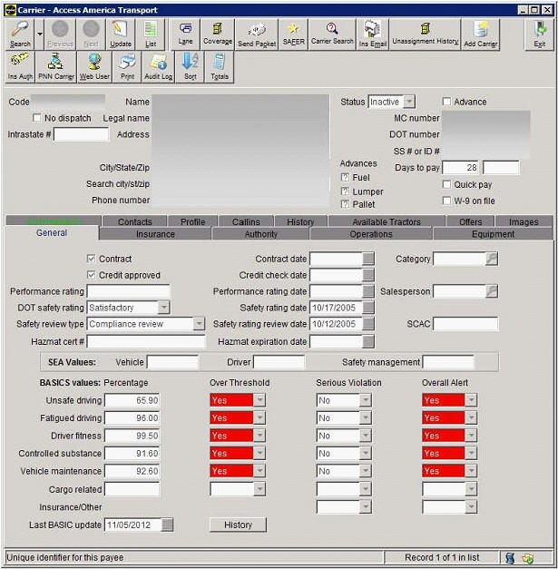Uncheck the Credit approved checkbox
The height and width of the screenshot is (569, 558).
pos(91,275)
